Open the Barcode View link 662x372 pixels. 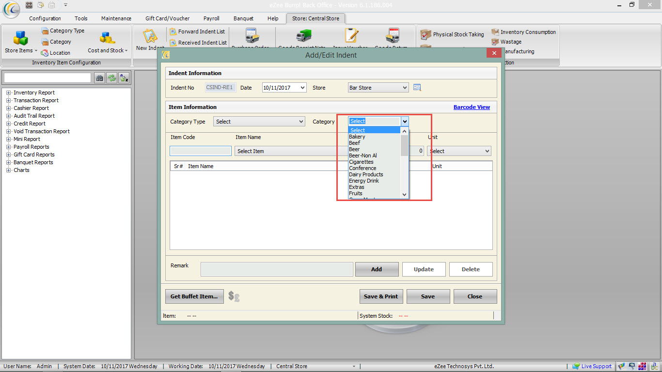(x=472, y=107)
